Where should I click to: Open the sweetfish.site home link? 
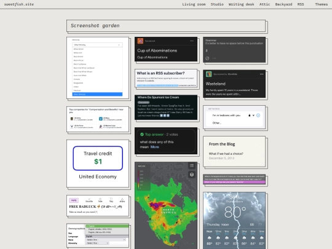19,4
